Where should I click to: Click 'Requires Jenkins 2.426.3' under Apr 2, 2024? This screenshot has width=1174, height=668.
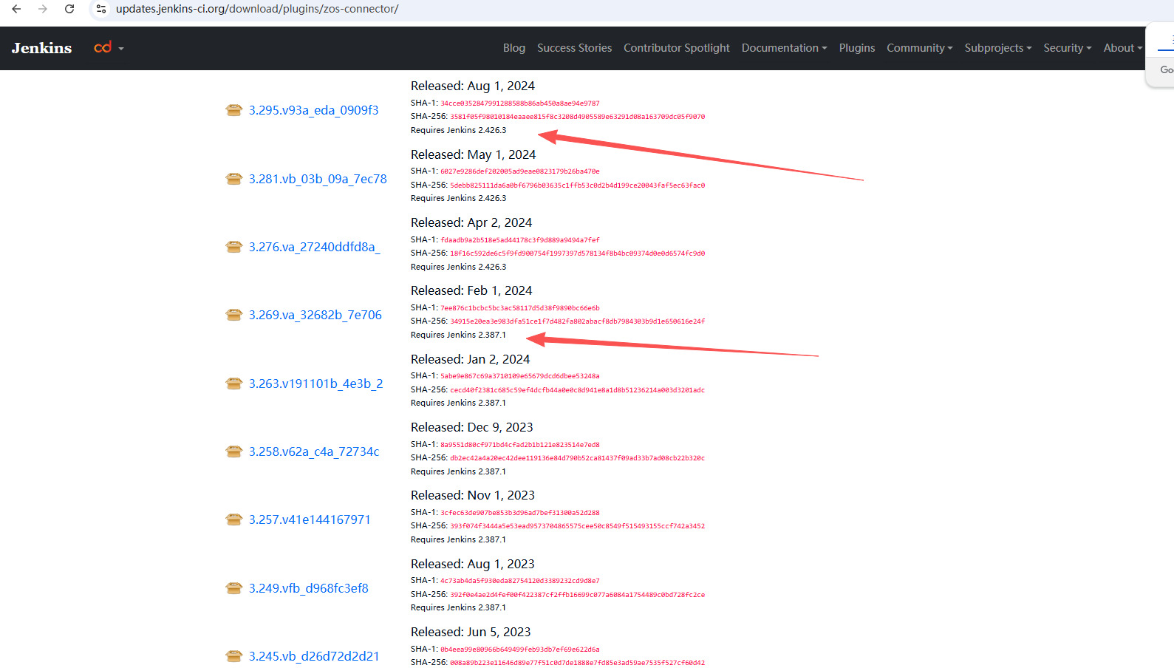[x=459, y=267]
